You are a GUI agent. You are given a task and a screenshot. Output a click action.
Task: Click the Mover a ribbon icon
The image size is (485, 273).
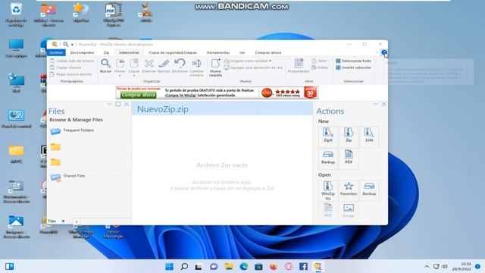pyautogui.click(x=120, y=67)
